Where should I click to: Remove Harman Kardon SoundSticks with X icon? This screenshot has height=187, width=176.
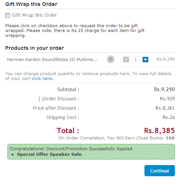point(111,59)
